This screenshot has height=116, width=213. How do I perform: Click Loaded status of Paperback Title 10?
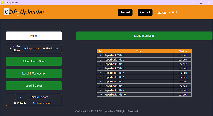(183, 94)
